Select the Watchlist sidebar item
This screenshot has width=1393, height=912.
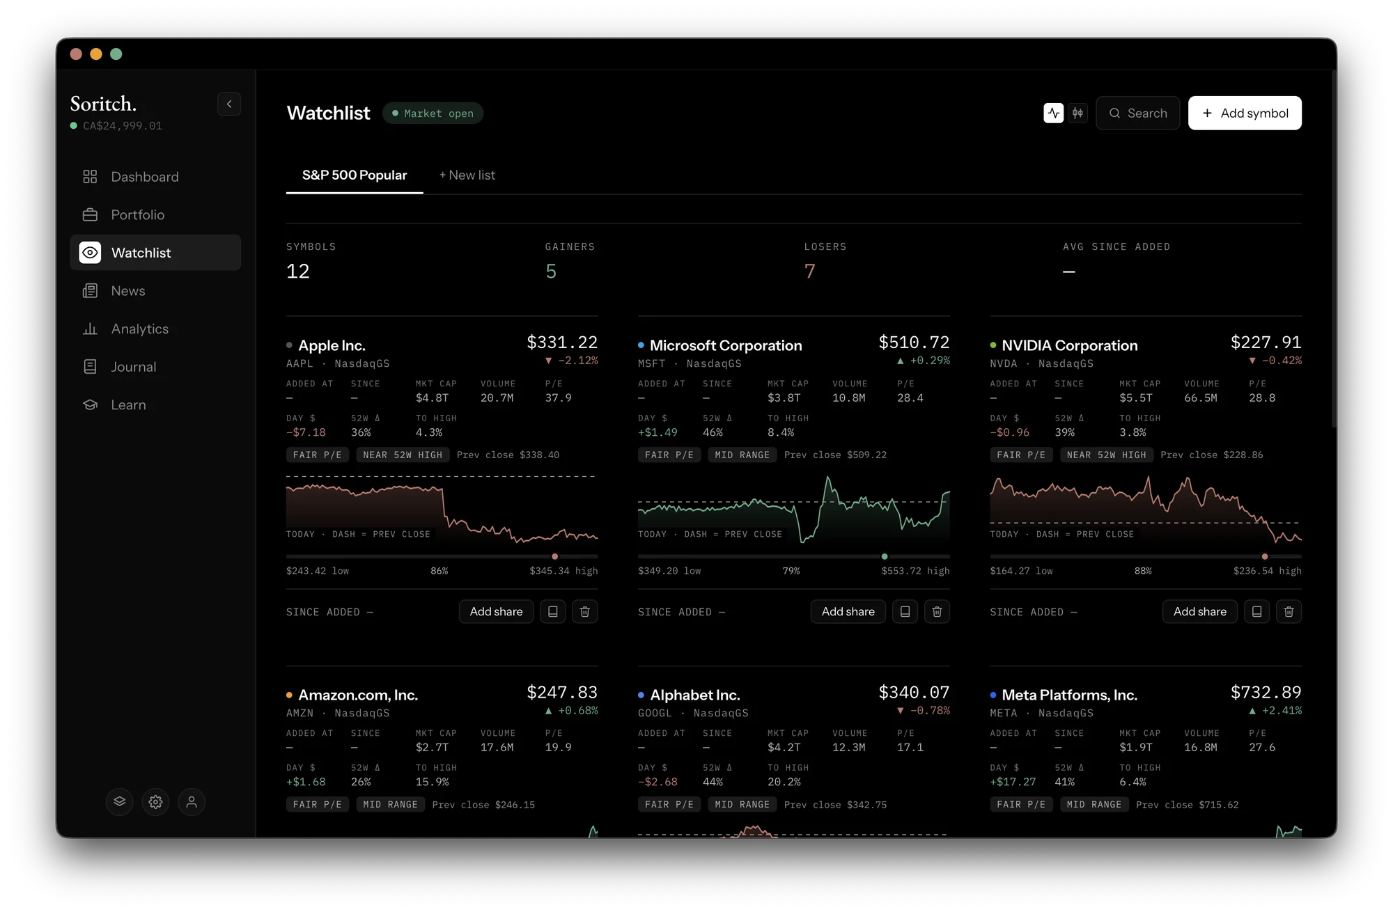coord(155,253)
